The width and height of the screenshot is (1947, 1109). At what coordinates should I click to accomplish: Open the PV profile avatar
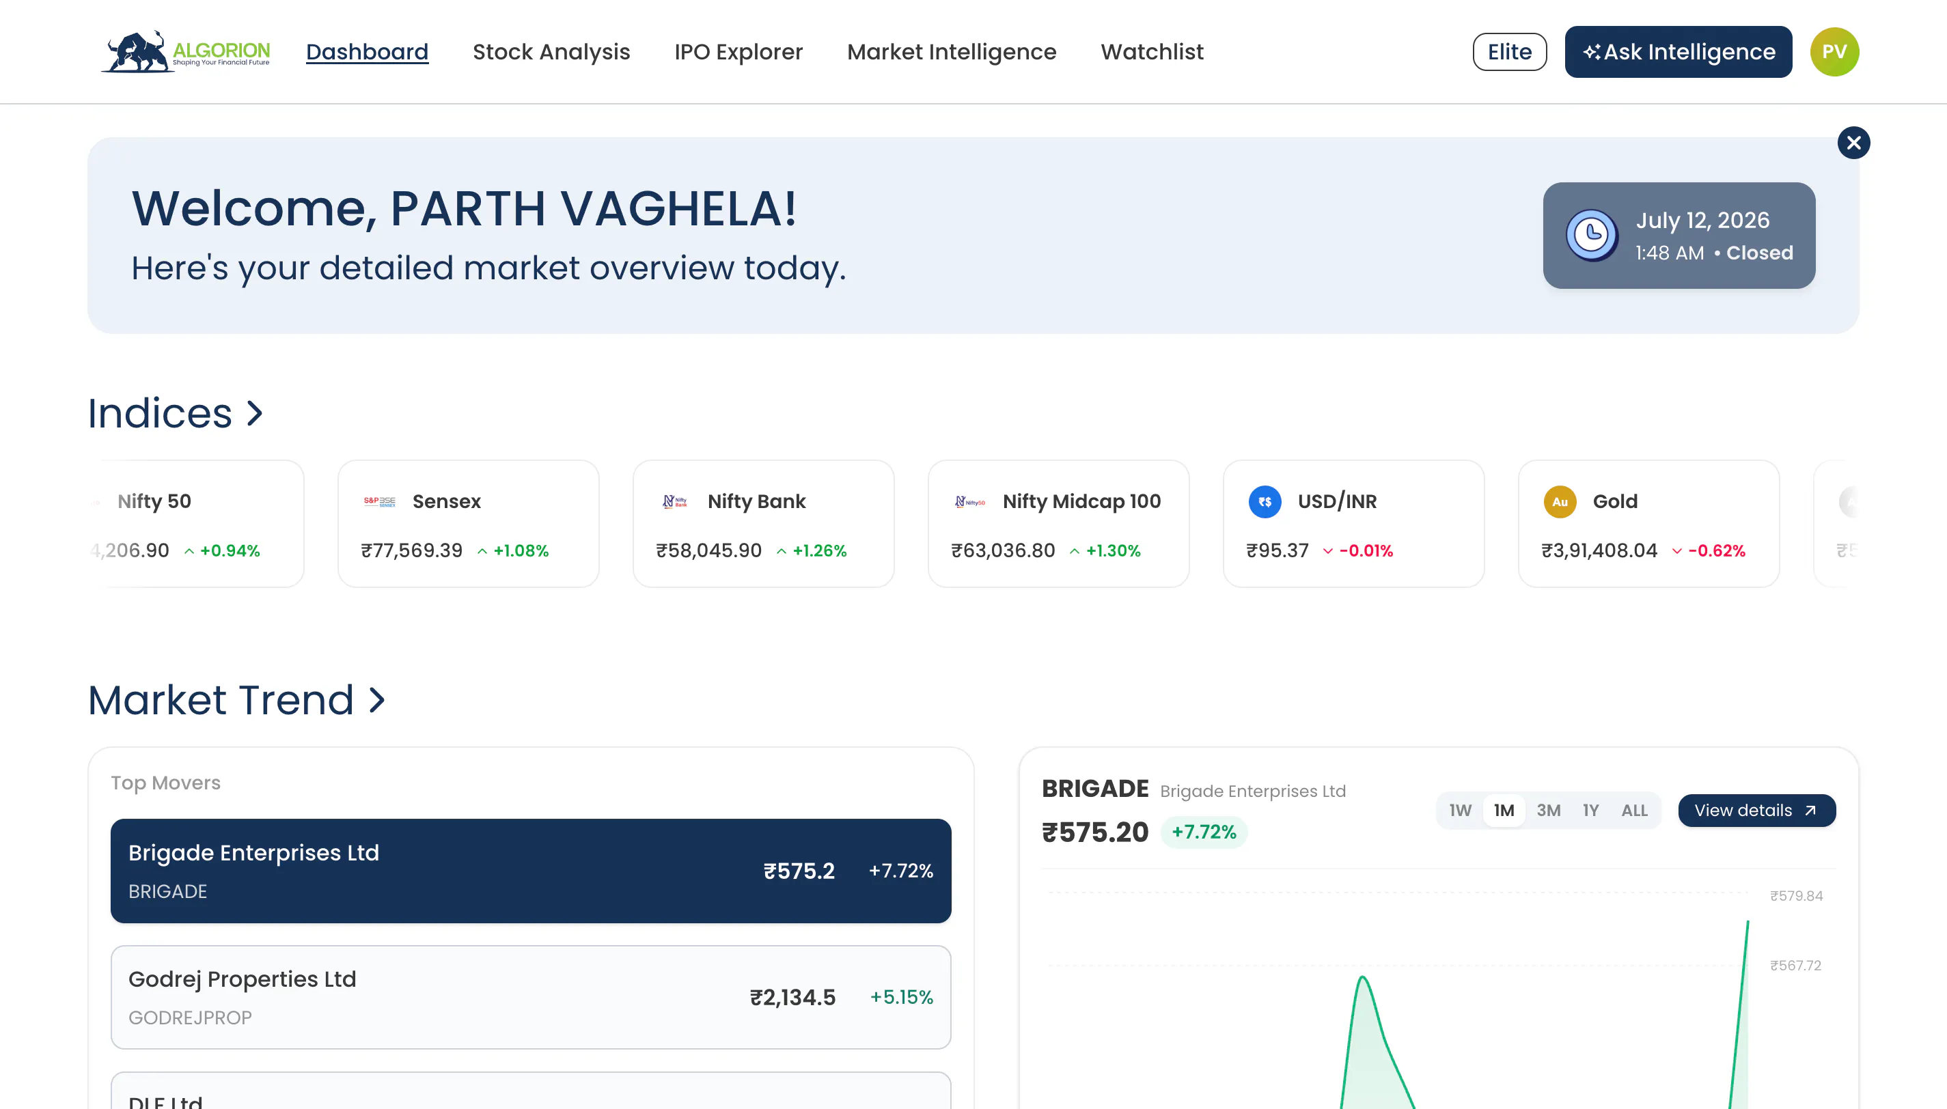tap(1834, 52)
